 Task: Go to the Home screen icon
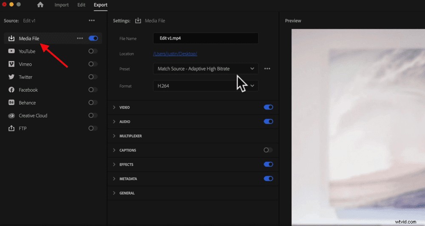40,5
